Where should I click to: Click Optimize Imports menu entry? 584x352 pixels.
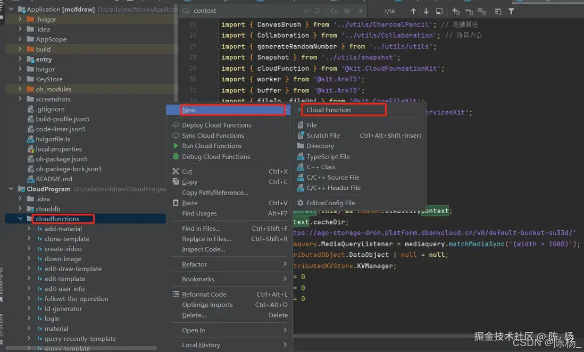(229, 305)
